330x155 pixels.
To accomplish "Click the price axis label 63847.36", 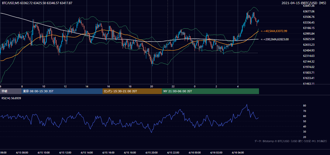I will point(309,6).
